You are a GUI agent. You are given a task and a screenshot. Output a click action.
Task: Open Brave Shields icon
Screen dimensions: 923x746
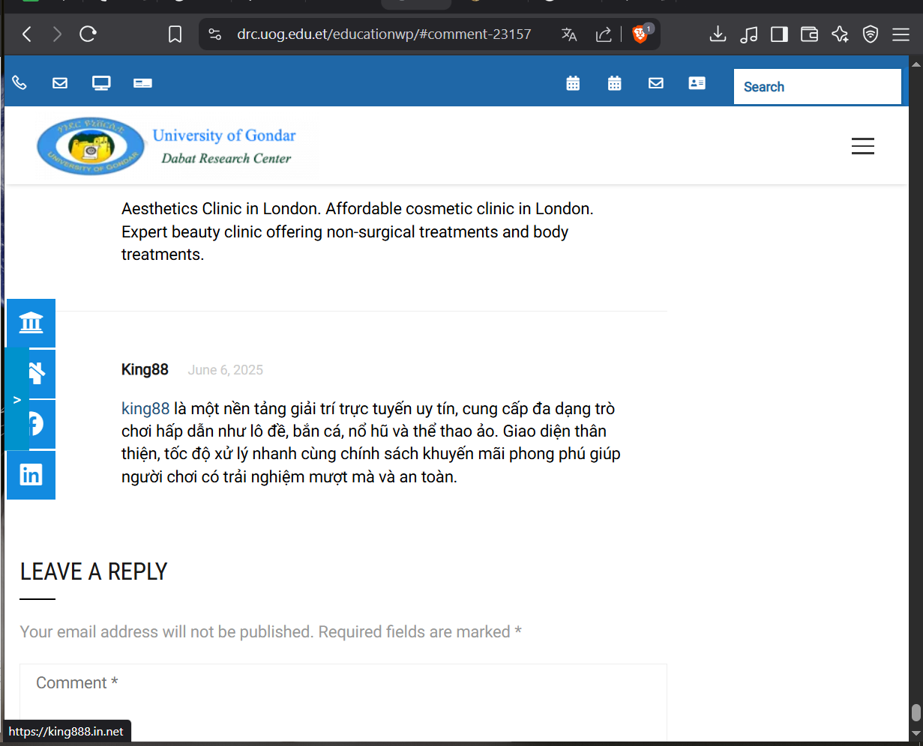coord(640,34)
